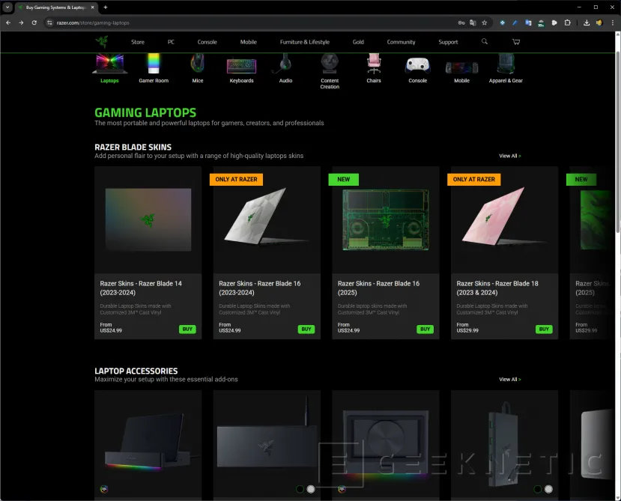Open the Store menu item
Screen dimensions: 621x501
(138, 42)
